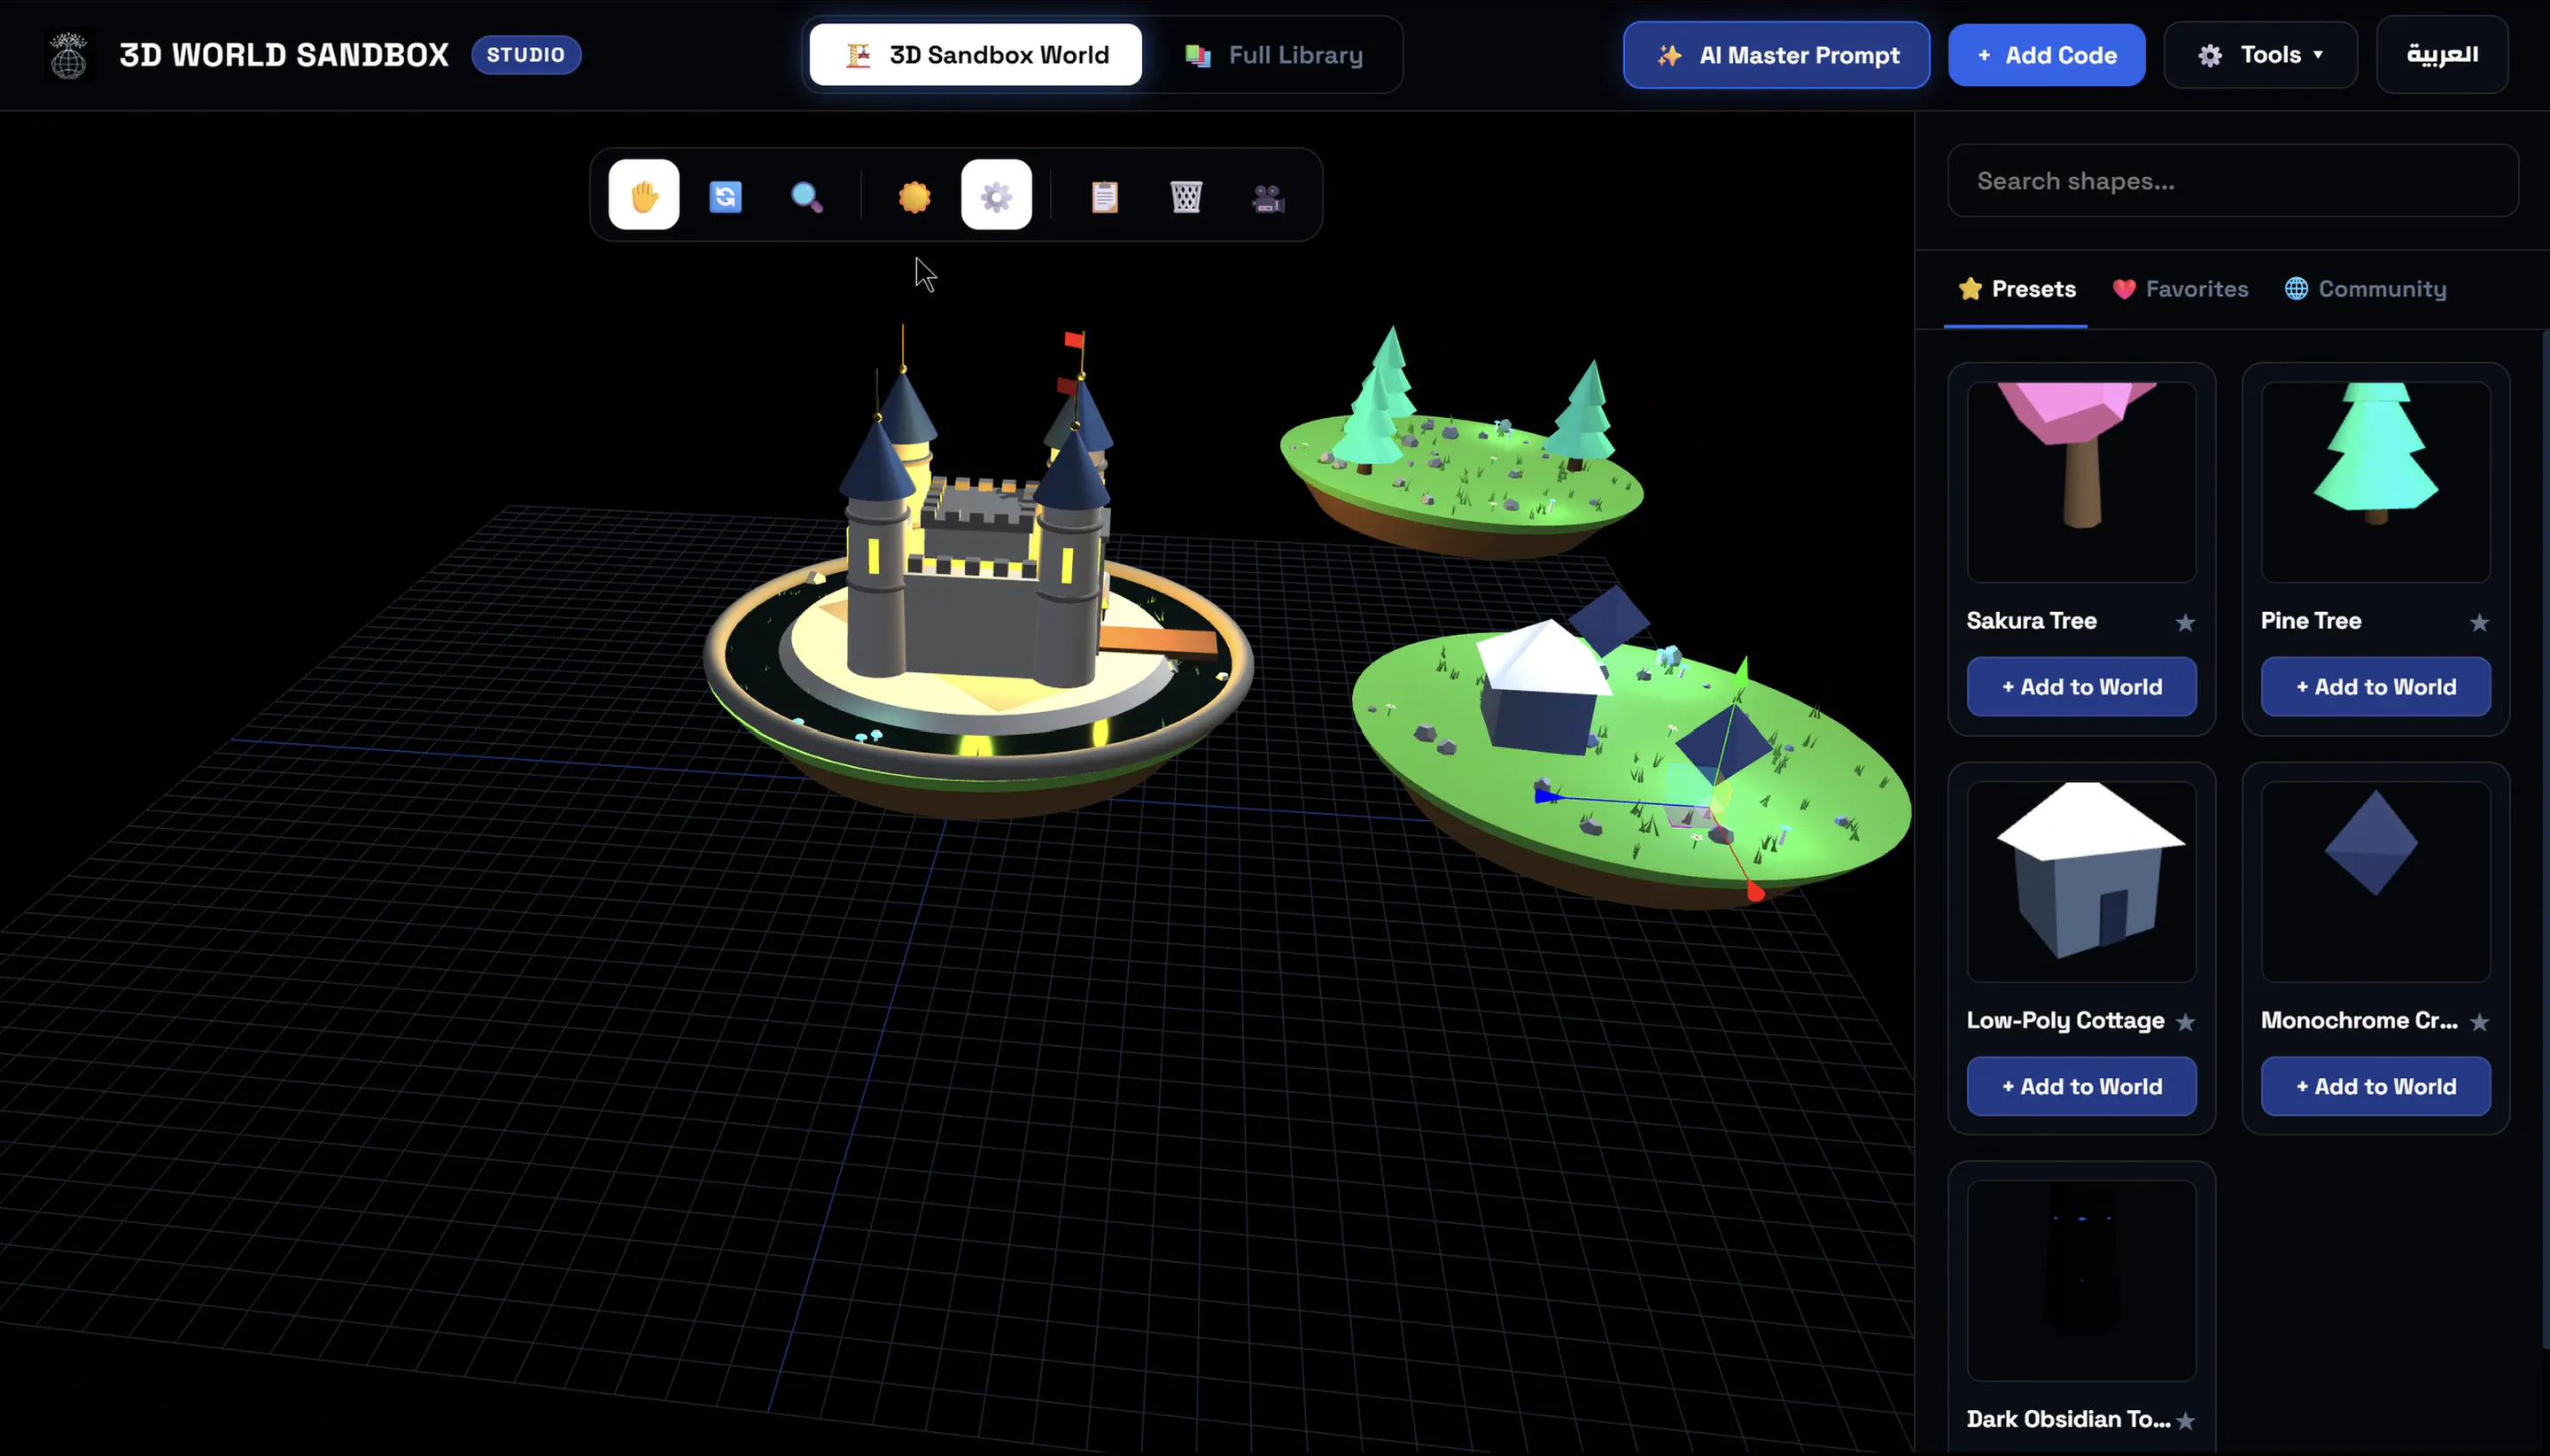Select the Favorites tab
Screen dimensions: 2550x1456
pos(2180,289)
